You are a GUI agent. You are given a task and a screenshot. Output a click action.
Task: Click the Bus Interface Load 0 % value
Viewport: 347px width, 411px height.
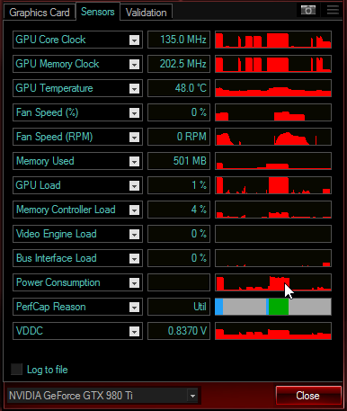[x=179, y=258]
